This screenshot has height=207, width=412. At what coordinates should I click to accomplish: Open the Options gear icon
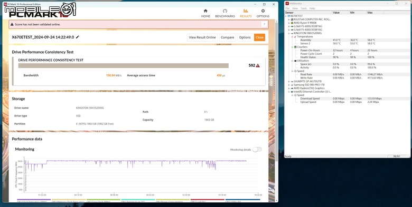pyautogui.click(x=263, y=11)
